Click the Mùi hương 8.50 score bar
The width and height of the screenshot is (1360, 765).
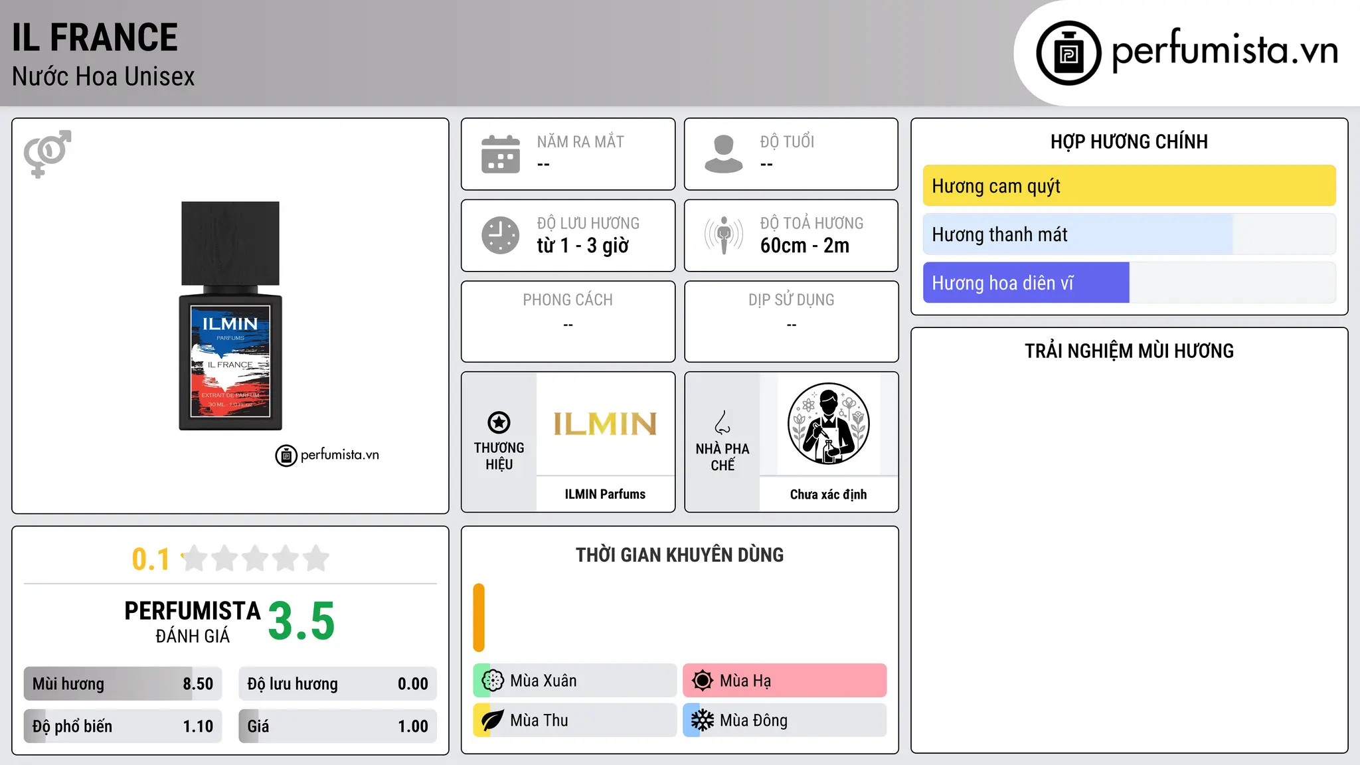(123, 684)
